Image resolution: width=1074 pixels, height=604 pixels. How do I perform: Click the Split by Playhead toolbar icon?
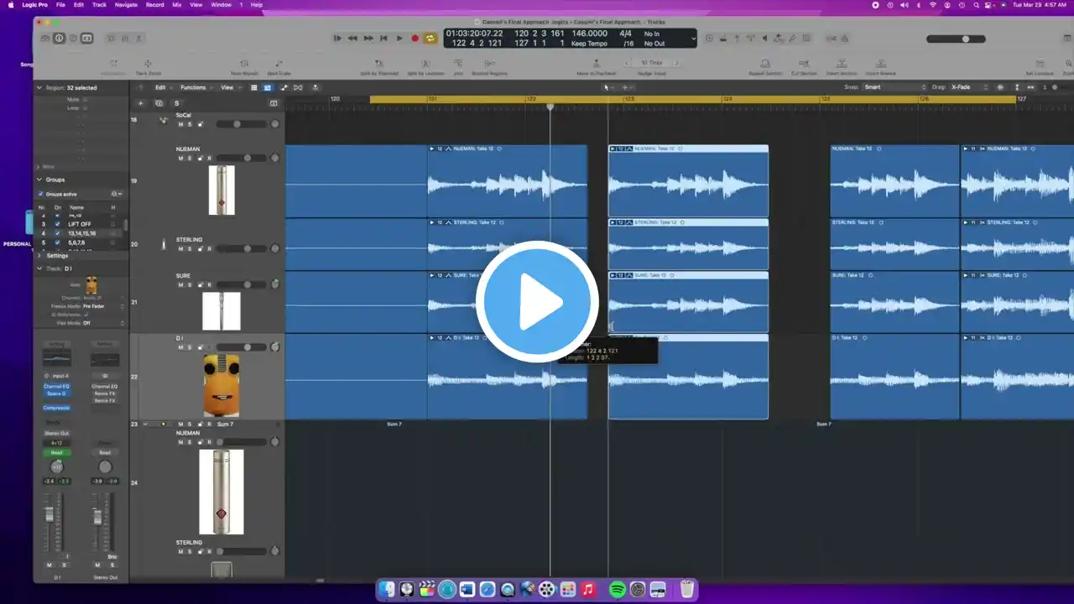(379, 65)
